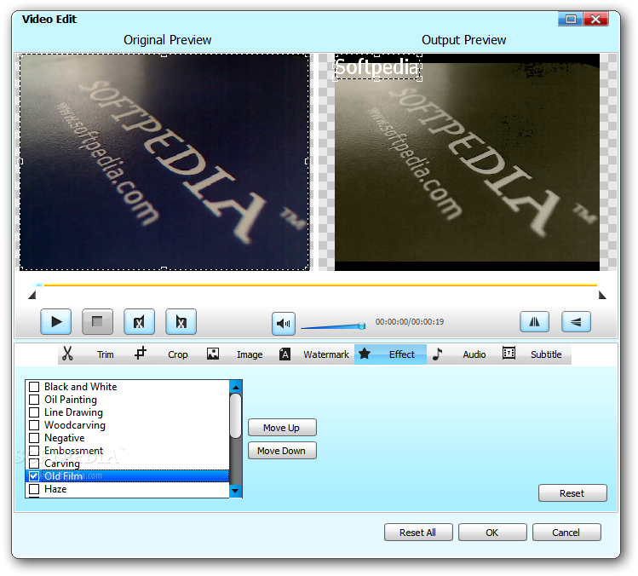Screen dimensions: 638x576
Task: Click the effects list scrollbar thumb
Action: [x=236, y=416]
